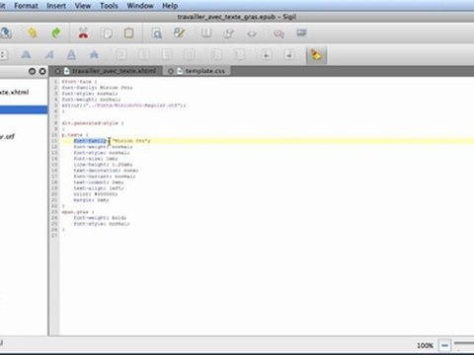Click the "Minion Pro" value on line 11
Viewport: 474px width, 355px height.
coord(129,141)
